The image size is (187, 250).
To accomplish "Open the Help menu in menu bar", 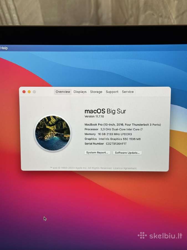I will pyautogui.click(x=4, y=48).
